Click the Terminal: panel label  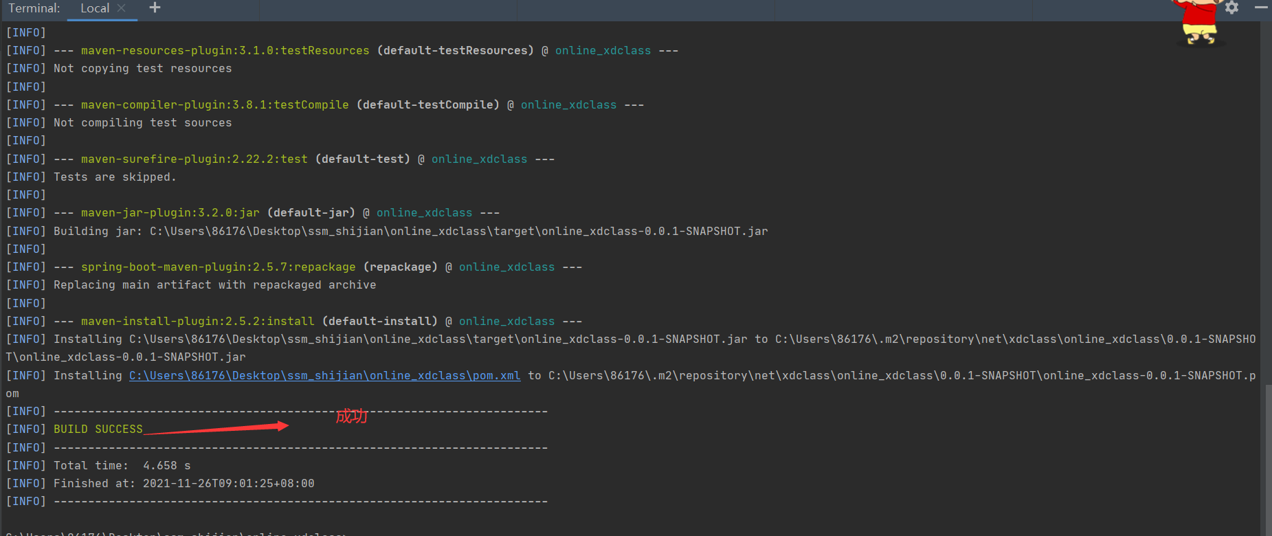(x=34, y=8)
